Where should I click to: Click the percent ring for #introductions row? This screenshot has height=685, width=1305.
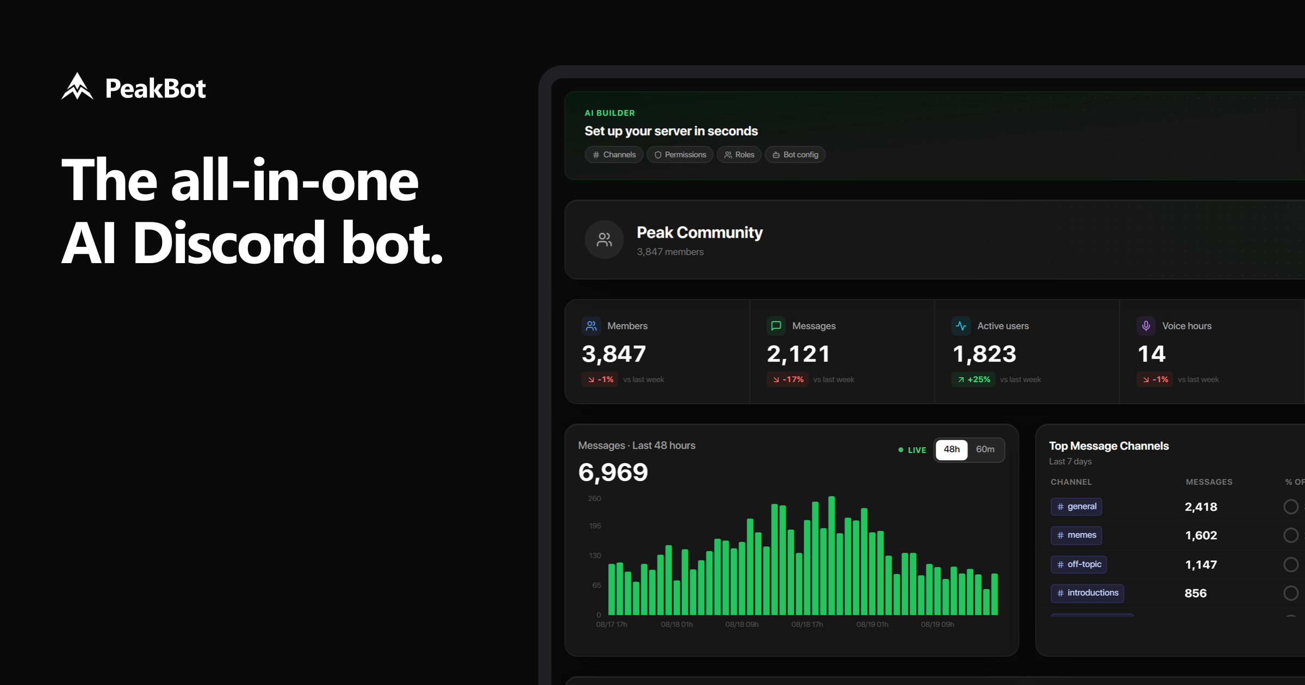(x=1291, y=593)
